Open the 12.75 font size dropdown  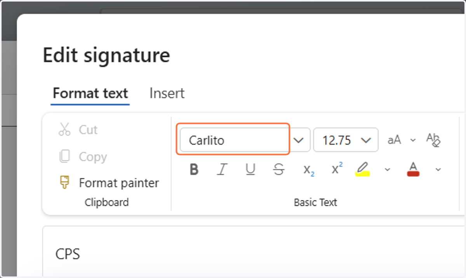coord(346,140)
